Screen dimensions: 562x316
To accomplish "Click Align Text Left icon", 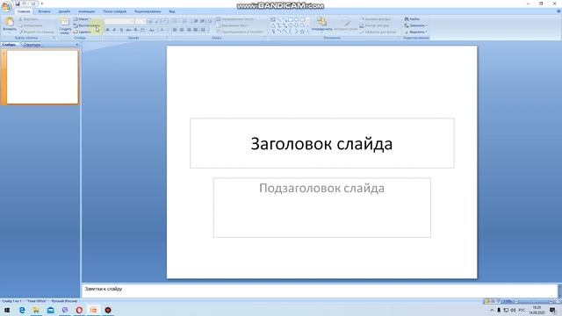I will click(175, 30).
